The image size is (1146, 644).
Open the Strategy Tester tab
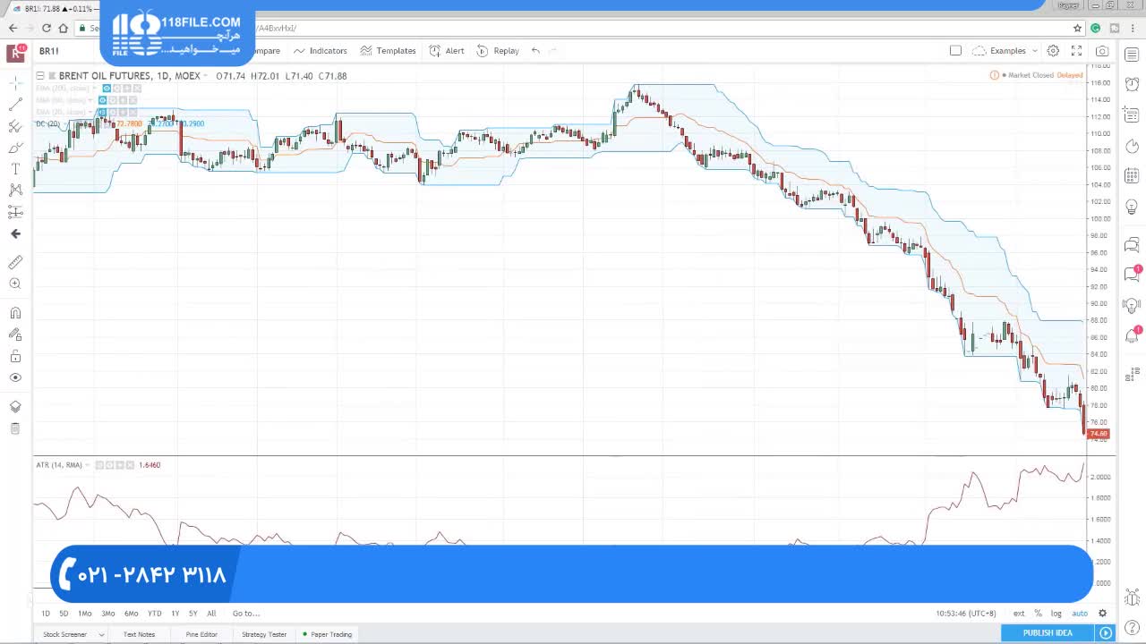264,635
